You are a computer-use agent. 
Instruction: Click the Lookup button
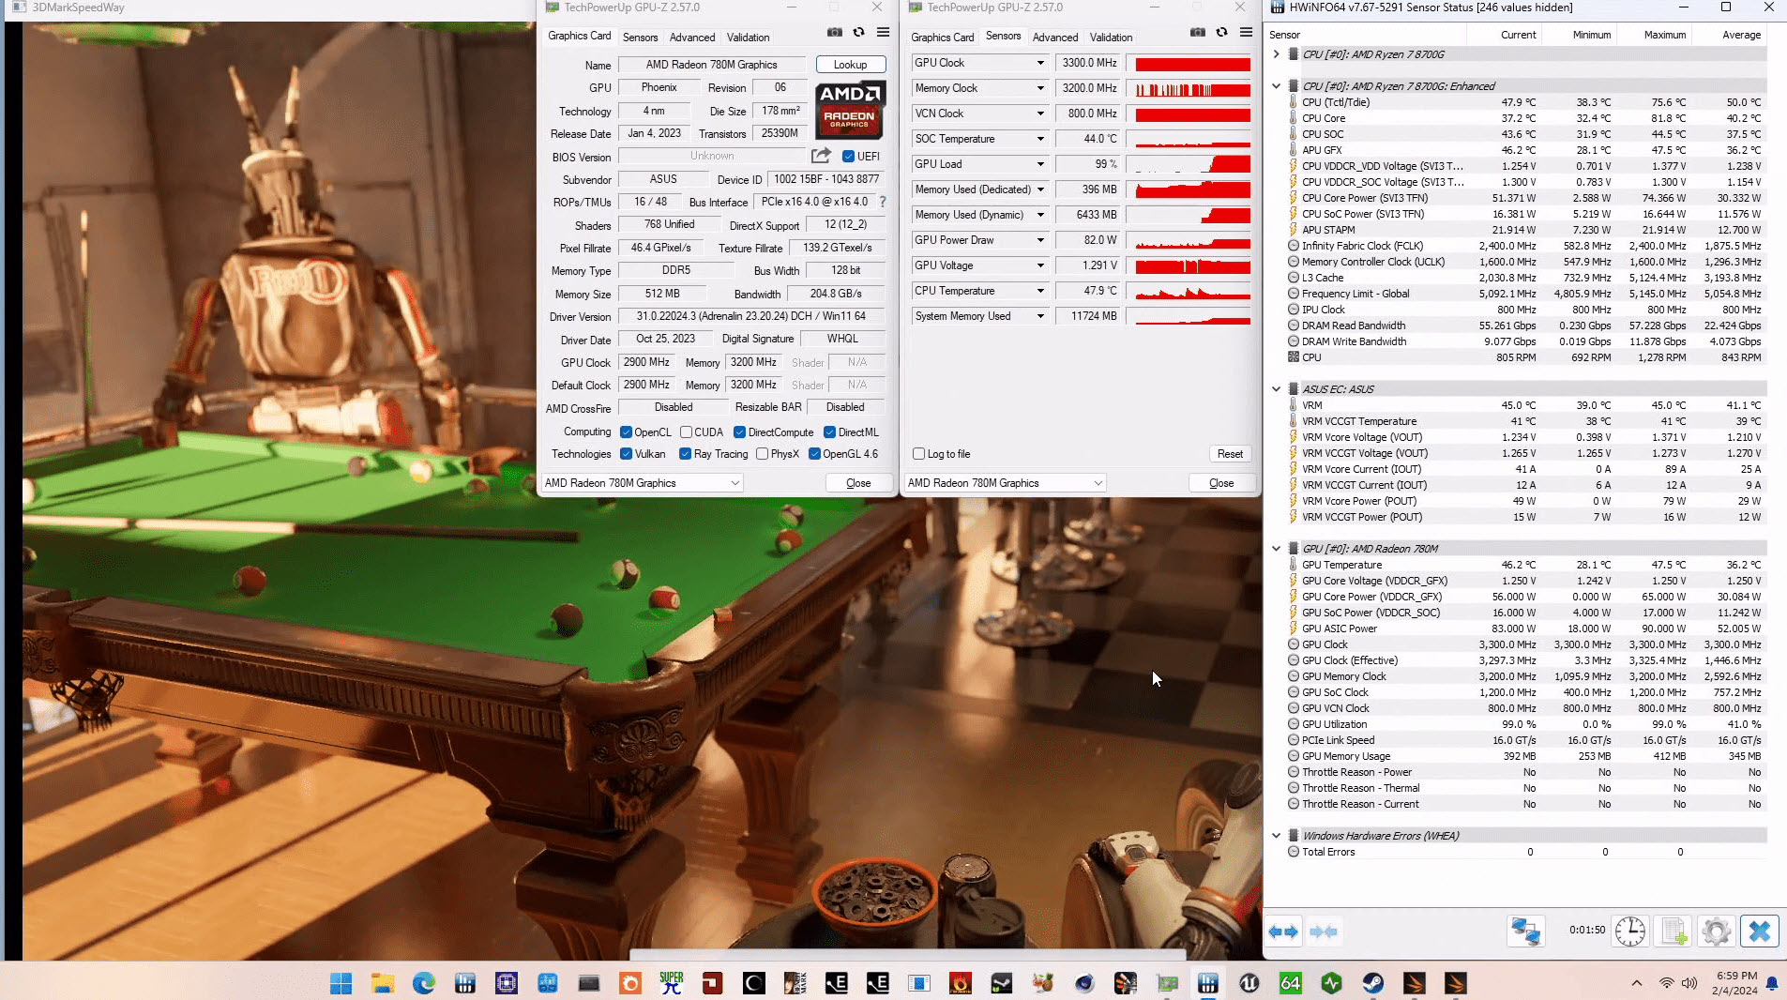pyautogui.click(x=851, y=65)
